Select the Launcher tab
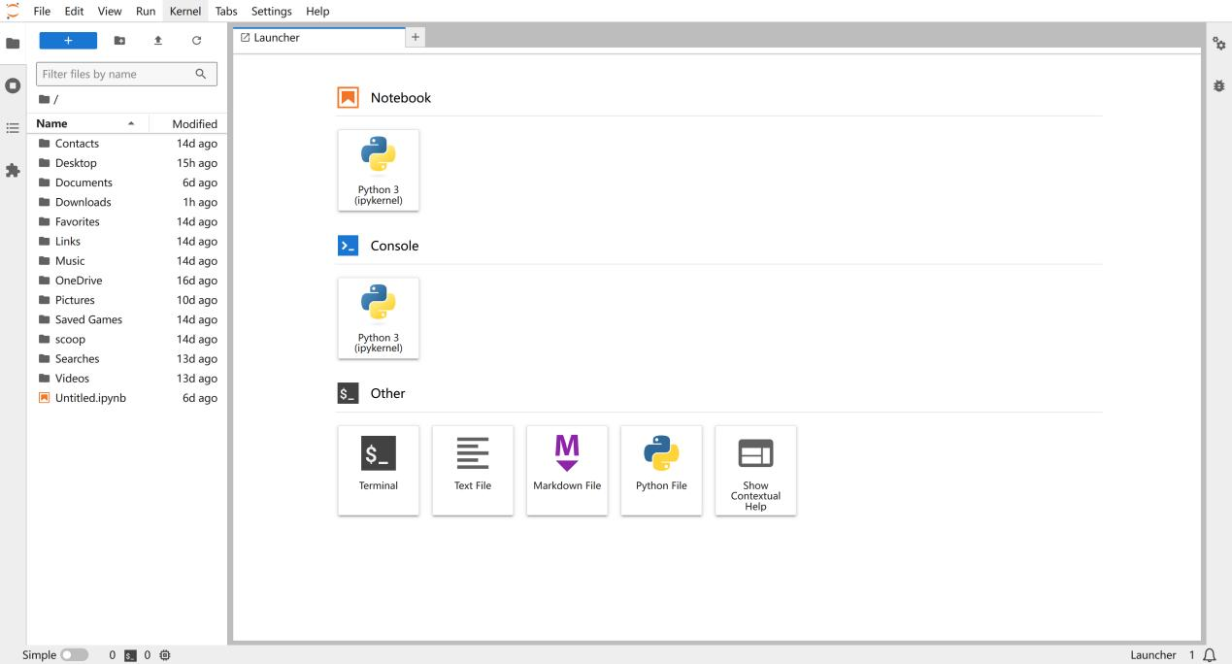 coord(318,37)
